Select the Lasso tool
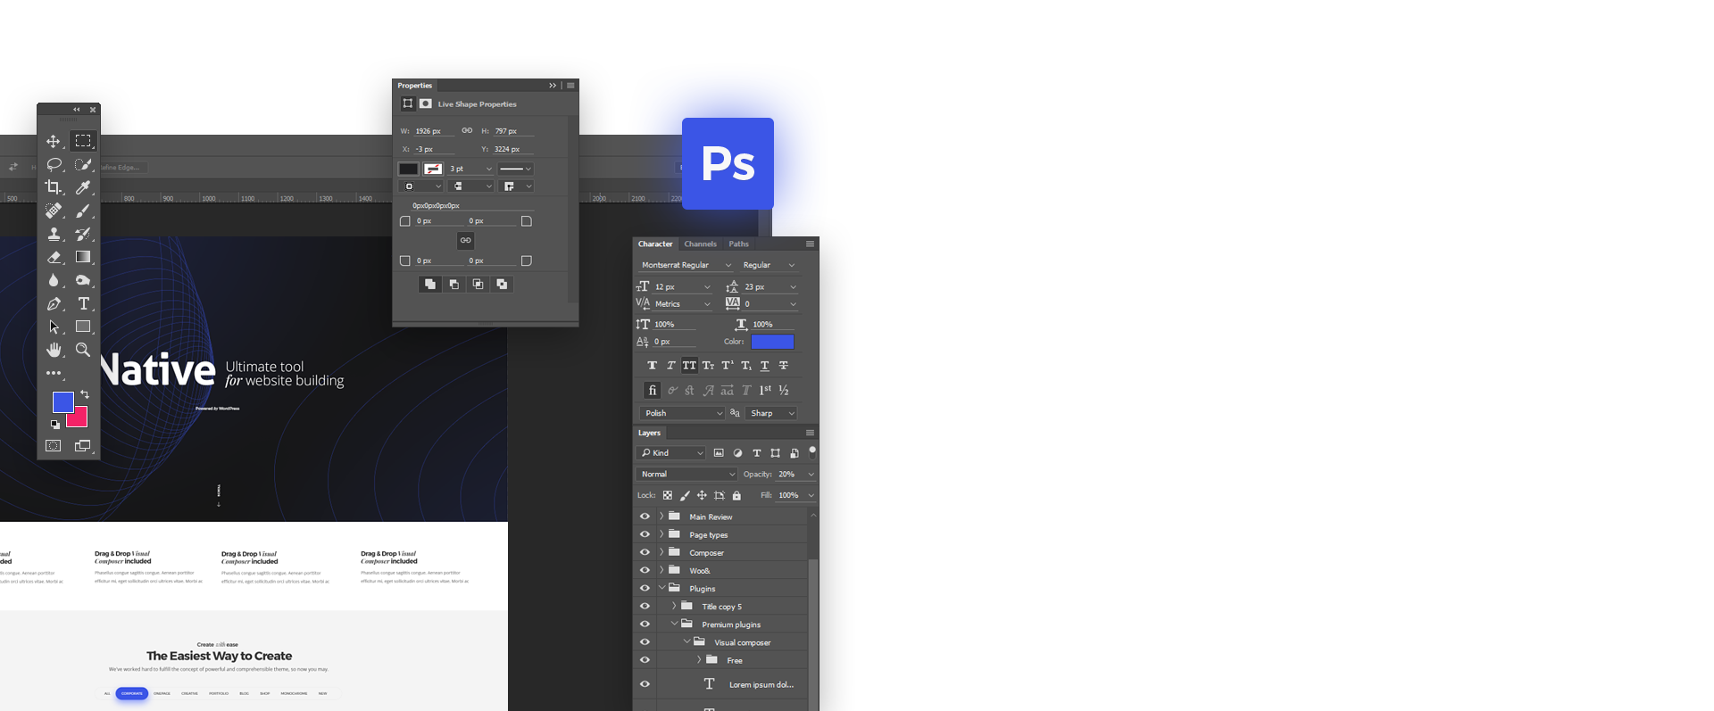1714x711 pixels. click(54, 164)
